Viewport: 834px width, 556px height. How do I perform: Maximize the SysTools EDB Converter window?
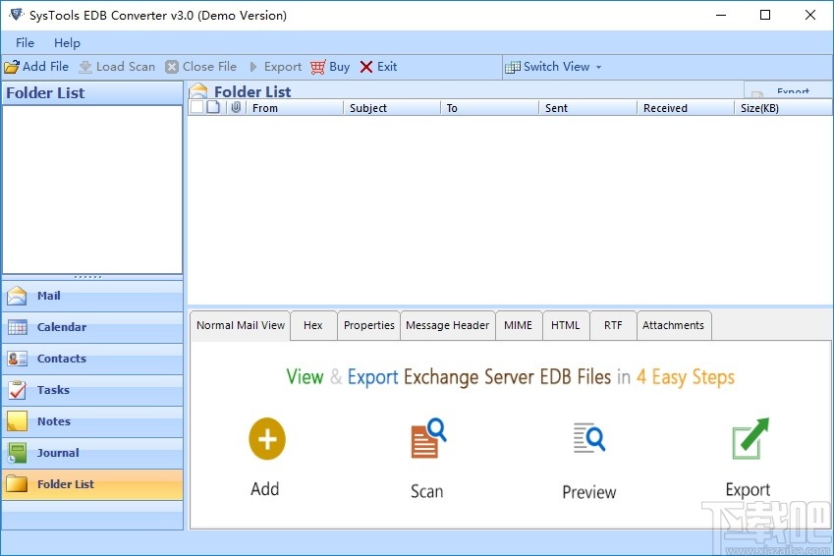pos(765,15)
